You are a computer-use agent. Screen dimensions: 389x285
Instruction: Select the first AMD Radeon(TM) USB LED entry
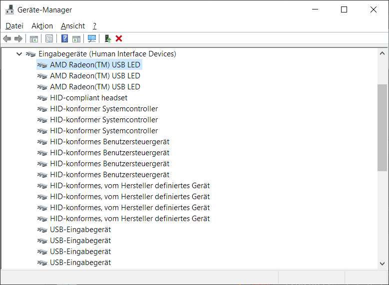point(95,65)
